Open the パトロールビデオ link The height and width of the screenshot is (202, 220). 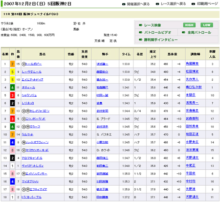(x=158, y=32)
